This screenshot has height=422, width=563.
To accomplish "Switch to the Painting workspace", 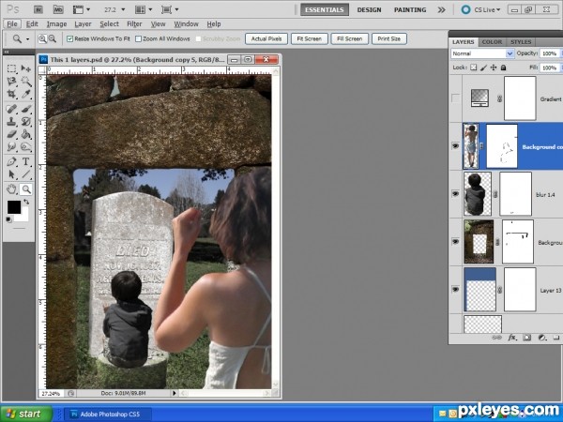I will tap(410, 10).
